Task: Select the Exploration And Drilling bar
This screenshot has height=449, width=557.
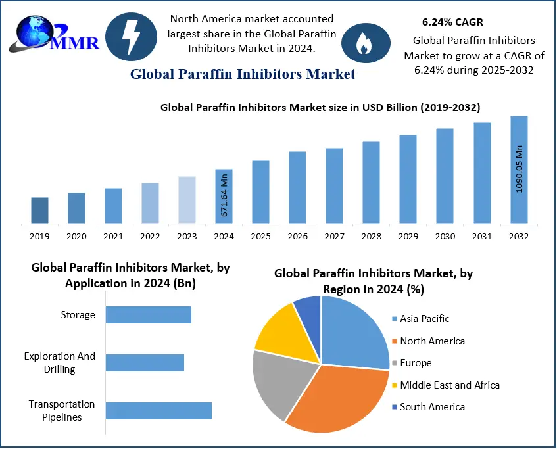Action: (x=145, y=363)
